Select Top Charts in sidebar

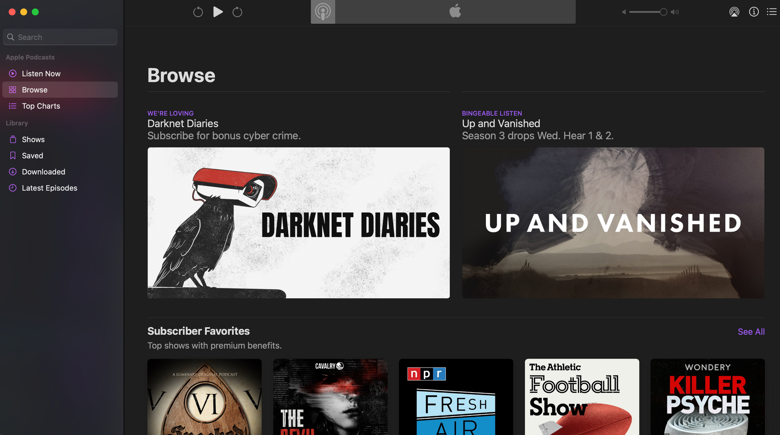[41, 106]
